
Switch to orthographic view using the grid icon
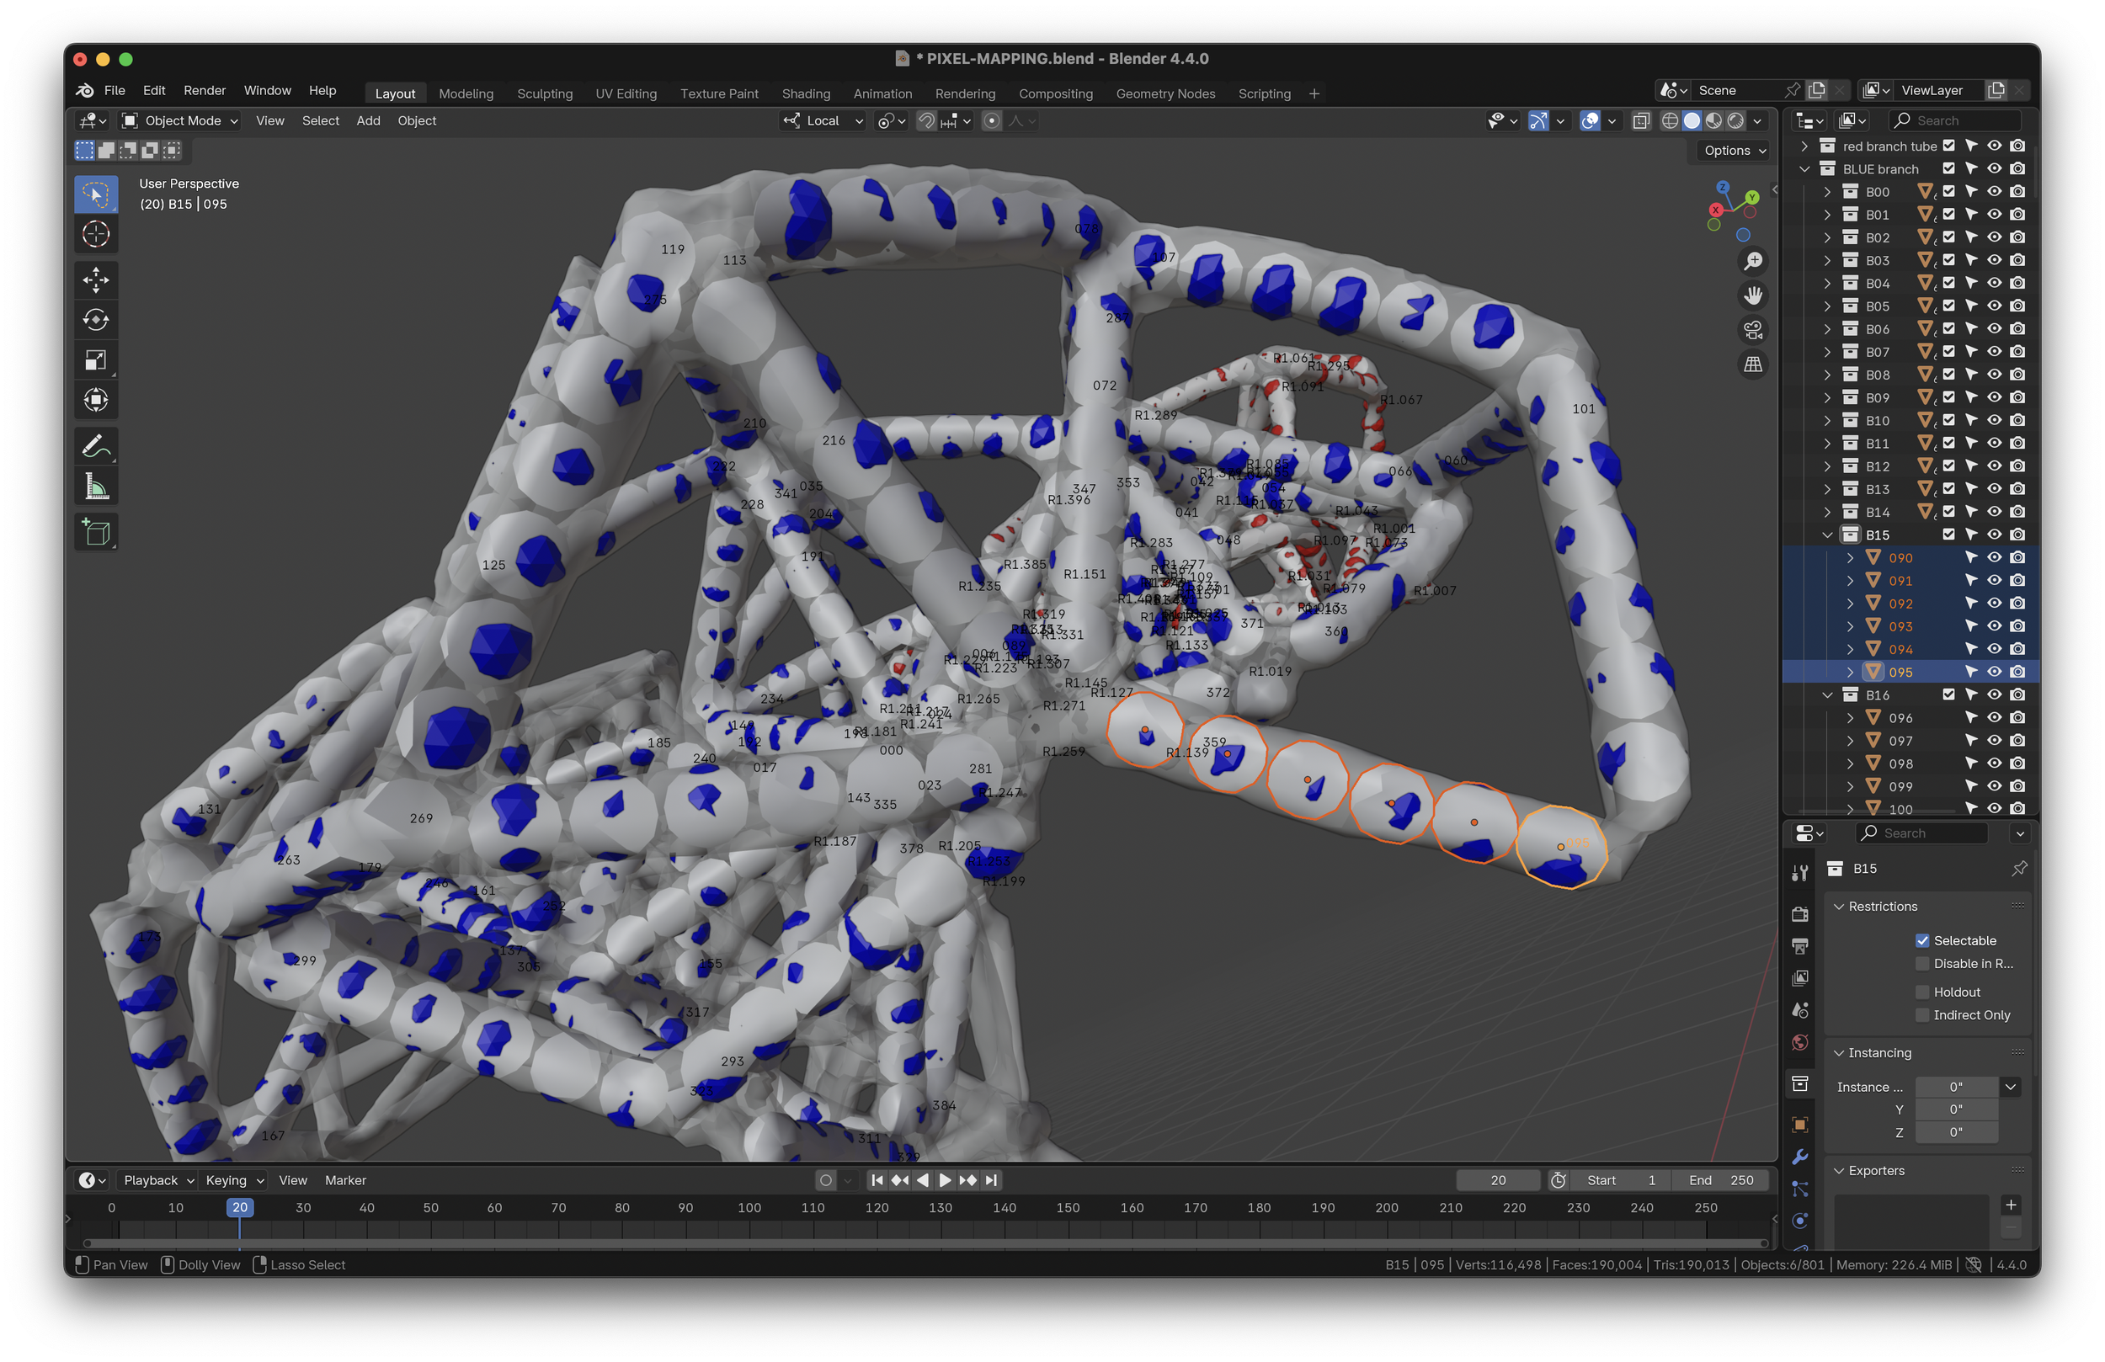pos(1752,364)
